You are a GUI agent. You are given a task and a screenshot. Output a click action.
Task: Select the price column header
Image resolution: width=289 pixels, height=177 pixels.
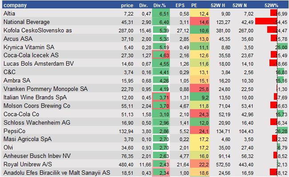(x=127, y=5)
